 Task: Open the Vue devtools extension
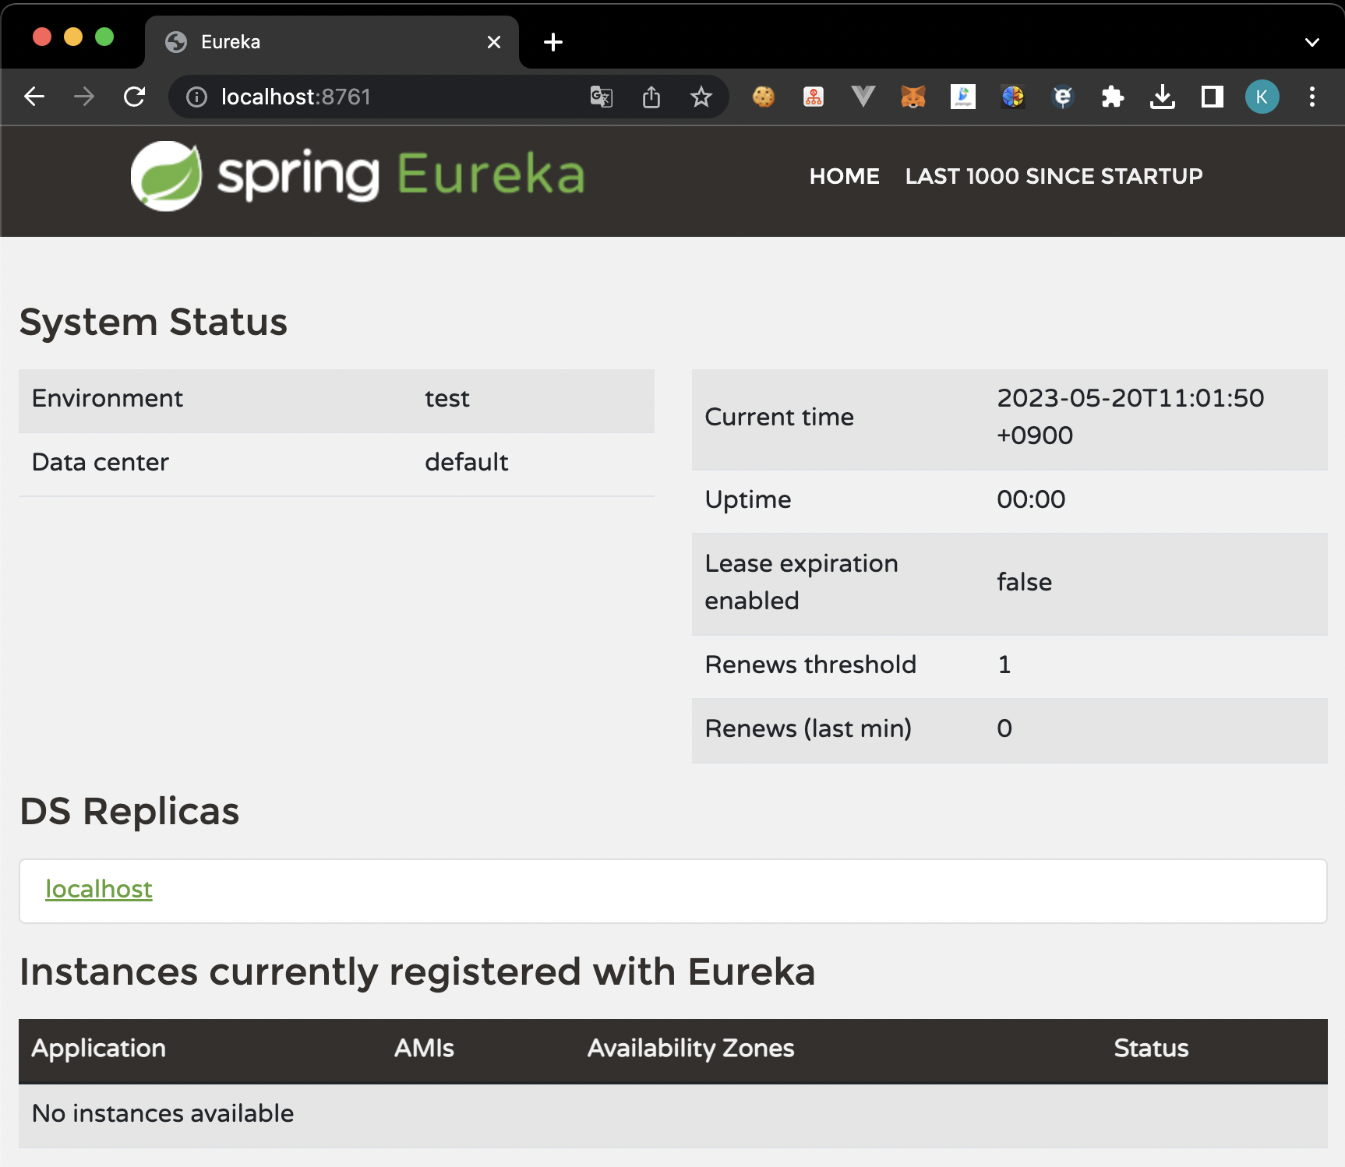[863, 97]
